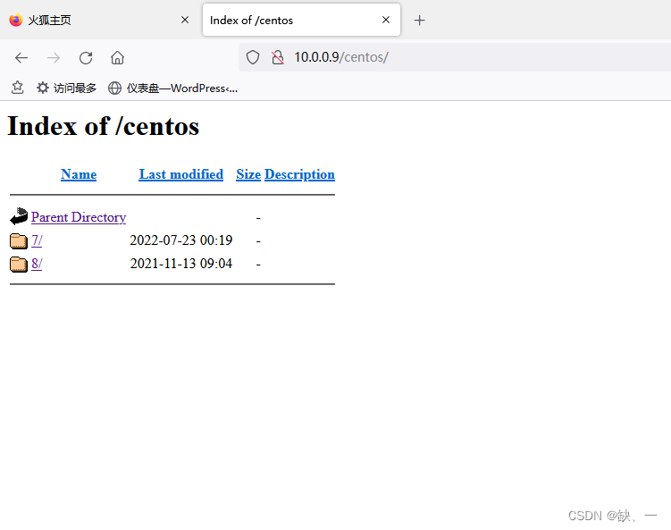Click the Parent Directory back-arrow icon
The height and width of the screenshot is (530, 671).
point(19,216)
